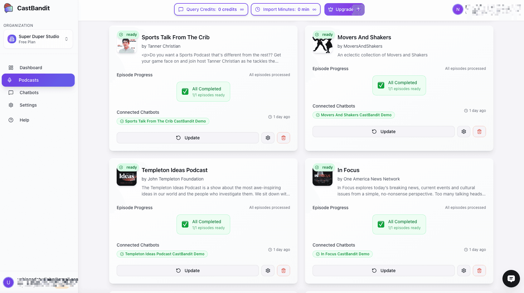Screen dimensions: 524x293
Task: Update the Templeton Ideas Podcast
Action: pos(187,271)
